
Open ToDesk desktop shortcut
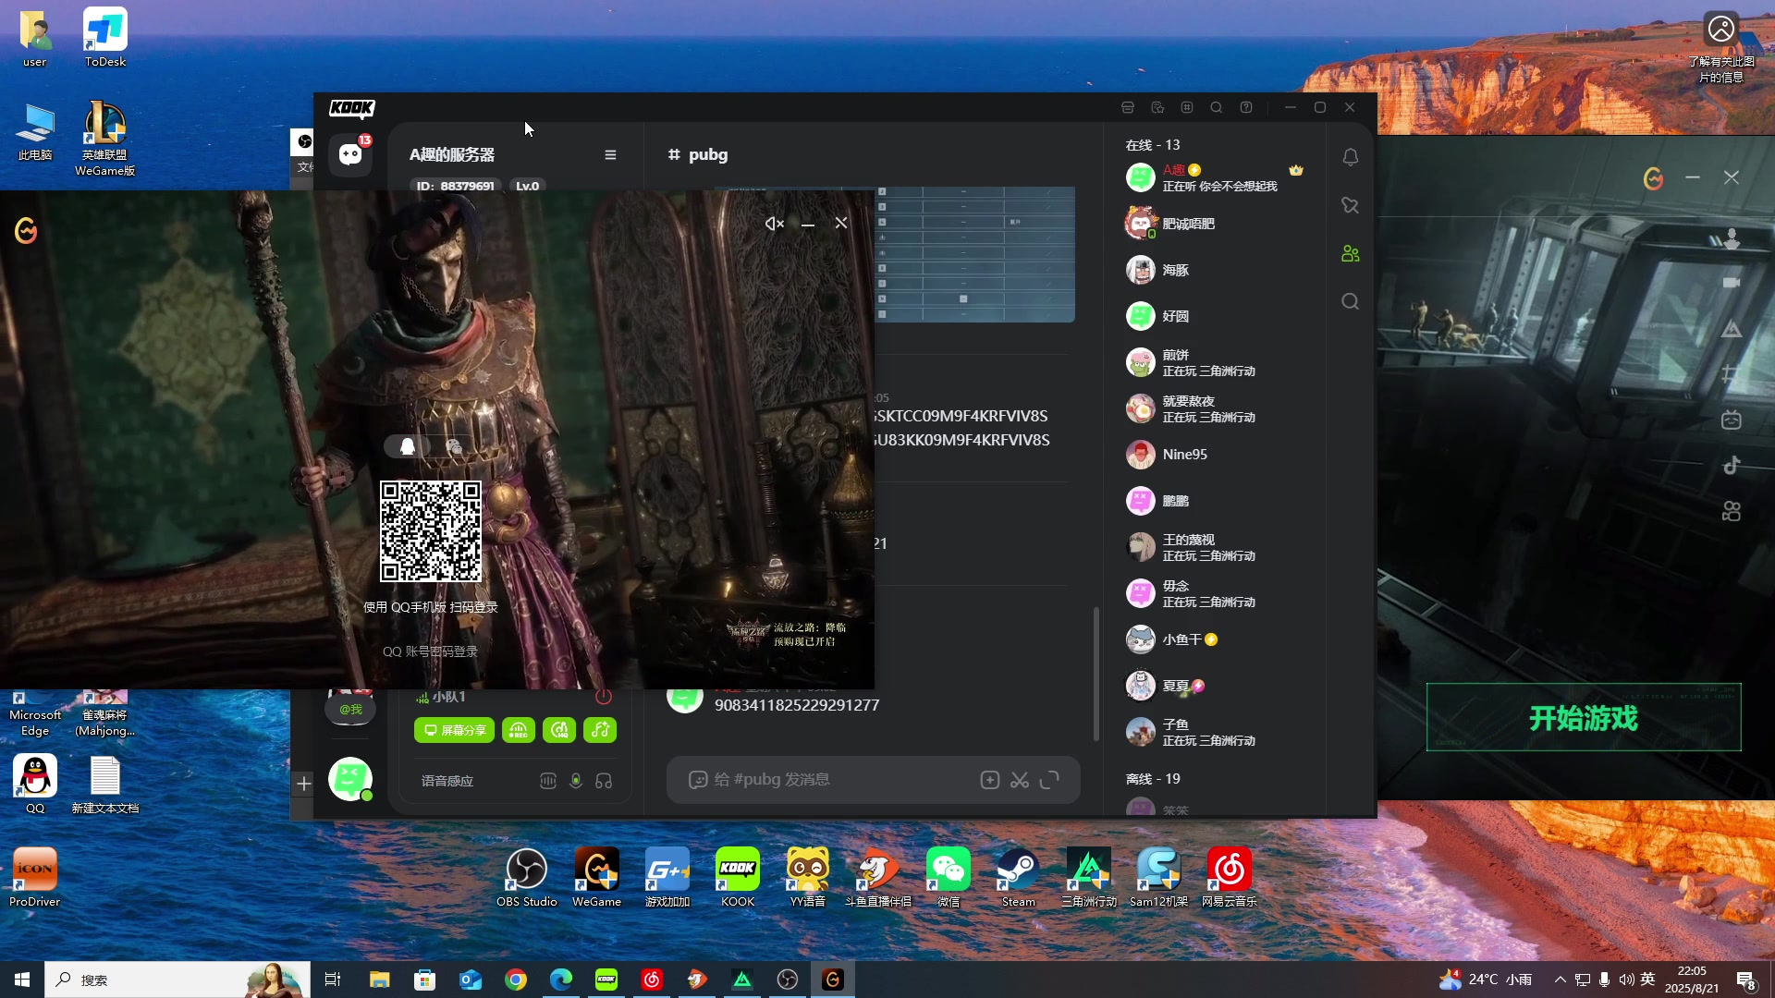tap(105, 38)
